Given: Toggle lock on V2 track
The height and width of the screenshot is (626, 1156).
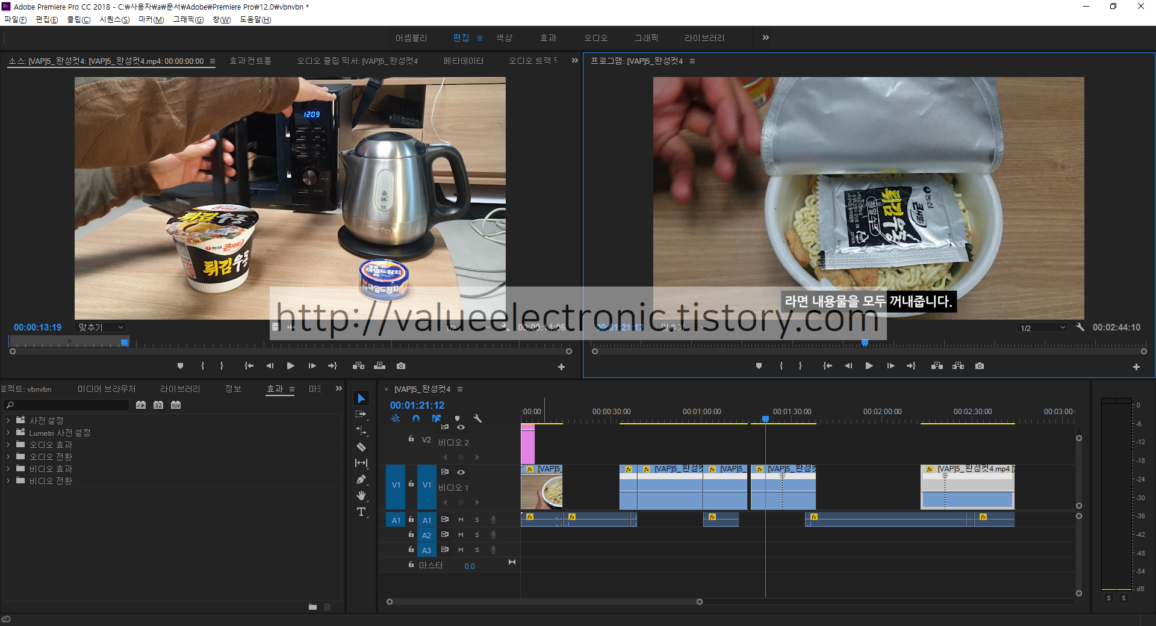Looking at the screenshot, I should tap(411, 439).
